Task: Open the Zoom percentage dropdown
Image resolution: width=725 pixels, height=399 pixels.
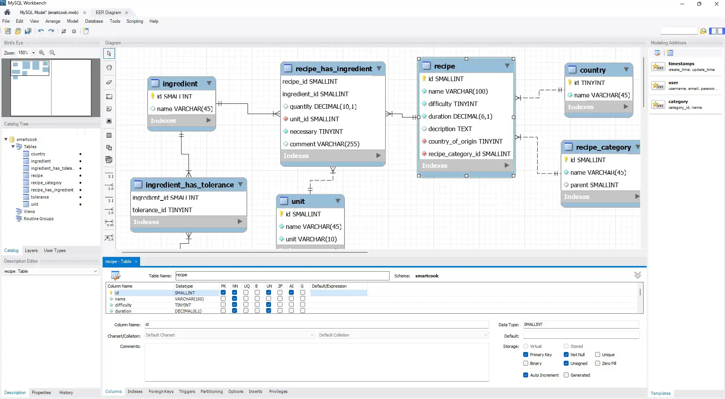Action: click(x=33, y=53)
